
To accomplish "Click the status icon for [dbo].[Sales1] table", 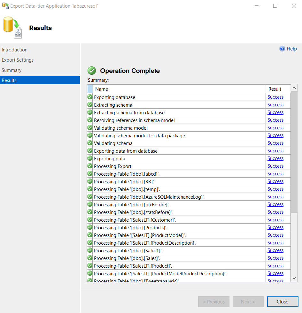I will [90, 250].
